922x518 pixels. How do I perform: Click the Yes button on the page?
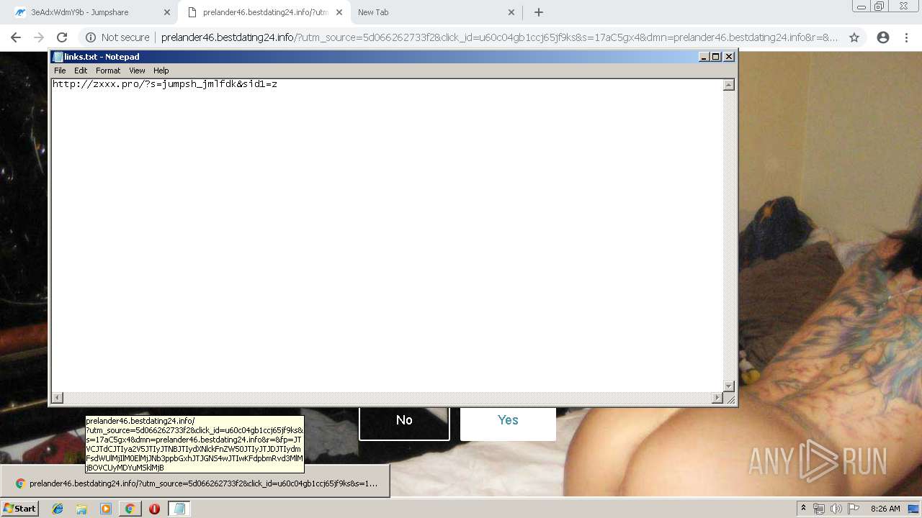pos(508,421)
